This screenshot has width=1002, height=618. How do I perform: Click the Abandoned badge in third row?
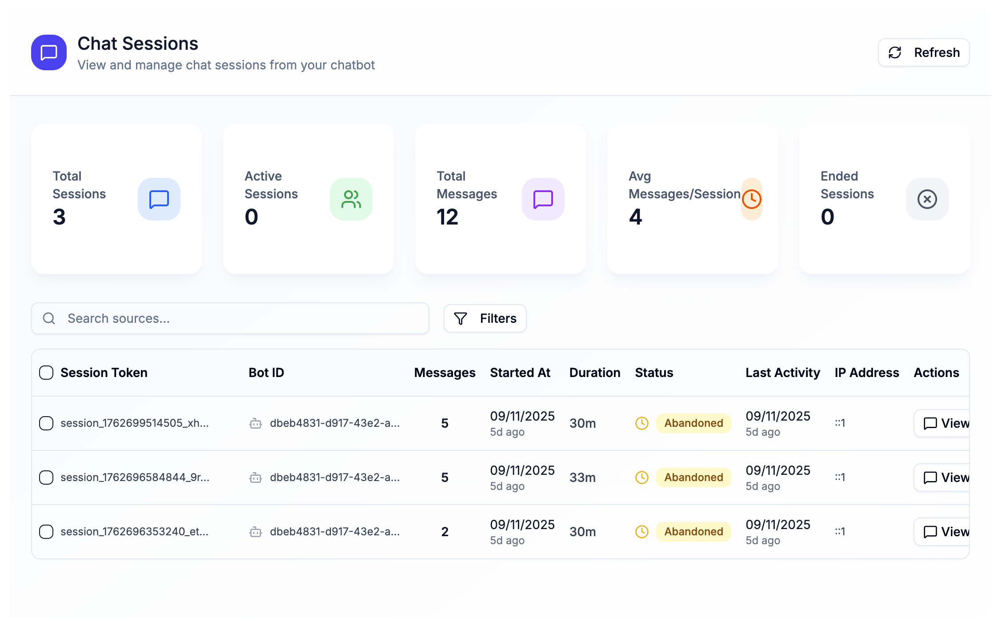click(x=693, y=532)
